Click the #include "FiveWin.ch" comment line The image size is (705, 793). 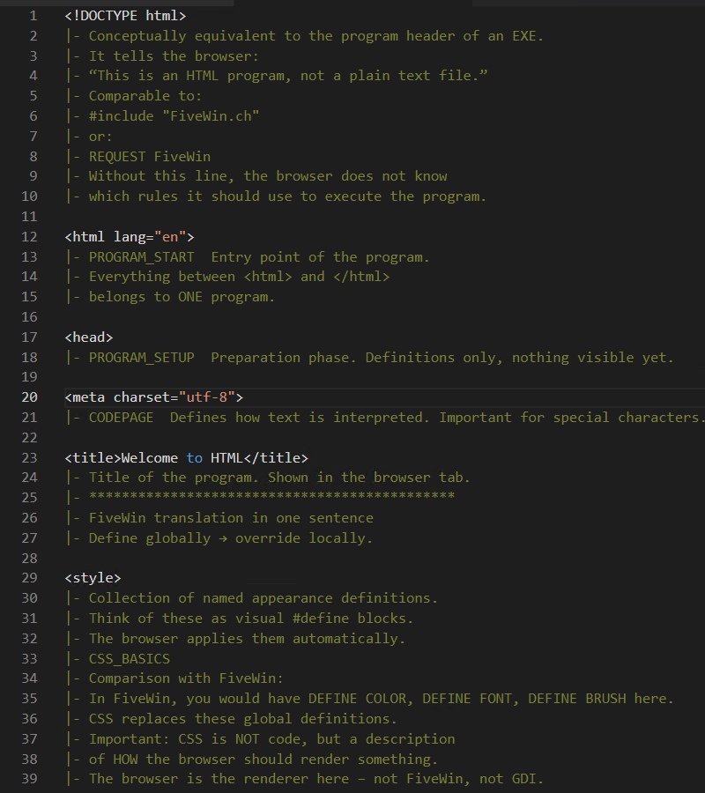tap(174, 116)
